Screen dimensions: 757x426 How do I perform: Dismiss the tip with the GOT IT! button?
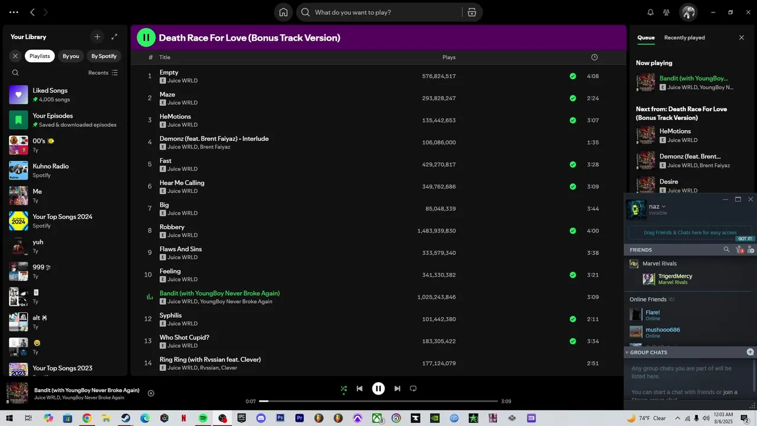pyautogui.click(x=745, y=239)
